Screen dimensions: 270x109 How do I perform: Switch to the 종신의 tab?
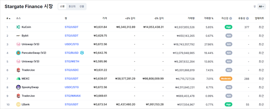[72, 6]
